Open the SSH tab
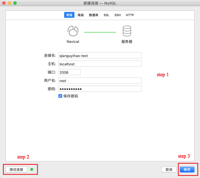200x178 pixels. pos(117,15)
